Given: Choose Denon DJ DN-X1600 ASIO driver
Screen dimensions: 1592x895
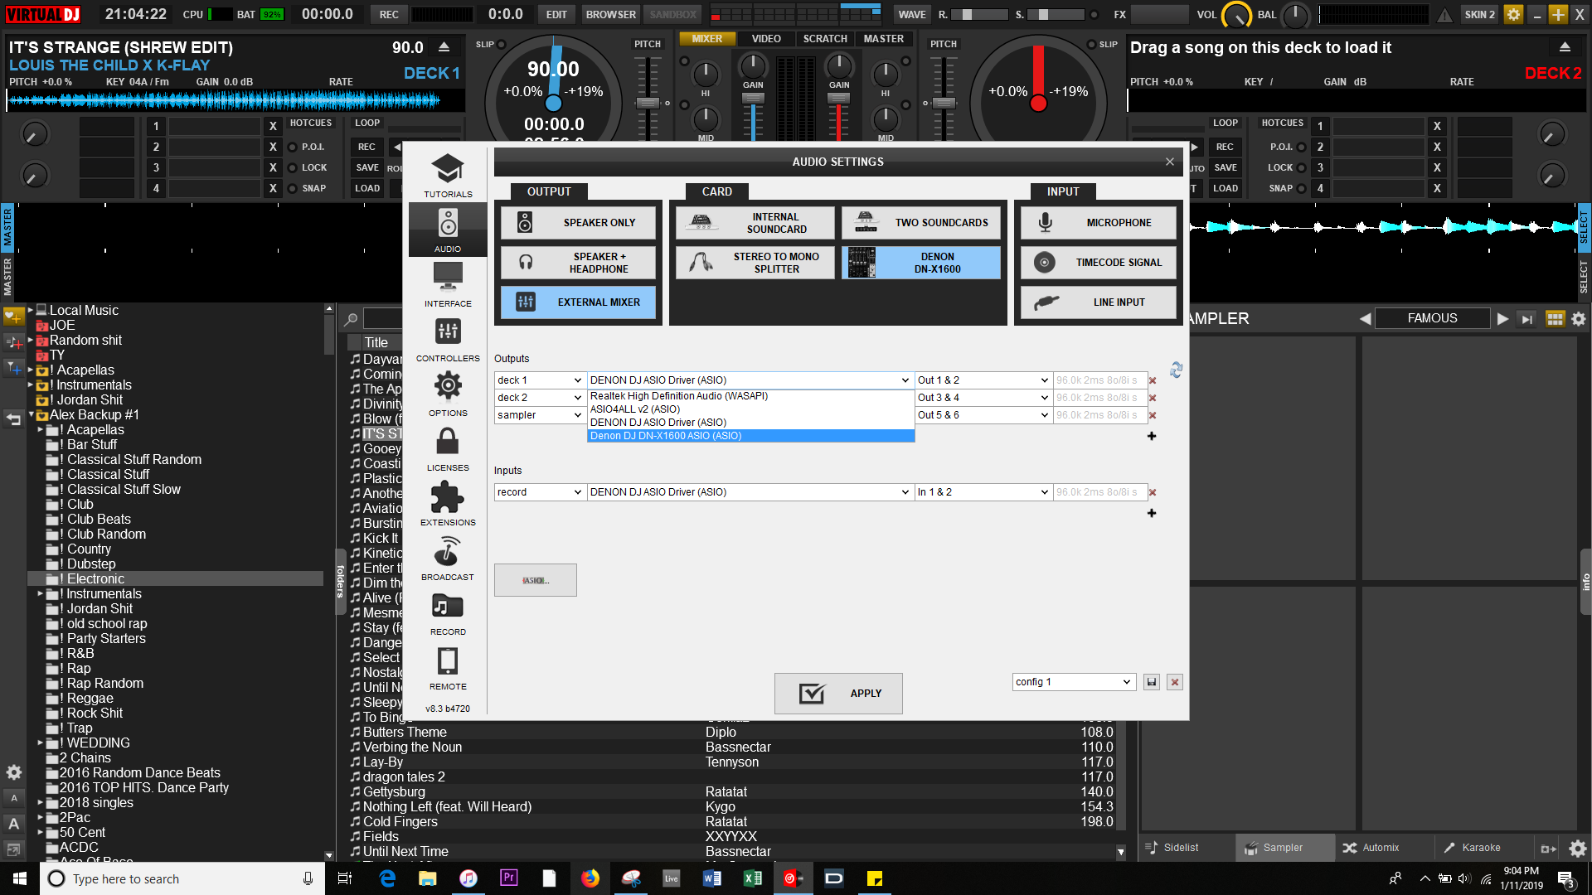Looking at the screenshot, I should point(750,436).
